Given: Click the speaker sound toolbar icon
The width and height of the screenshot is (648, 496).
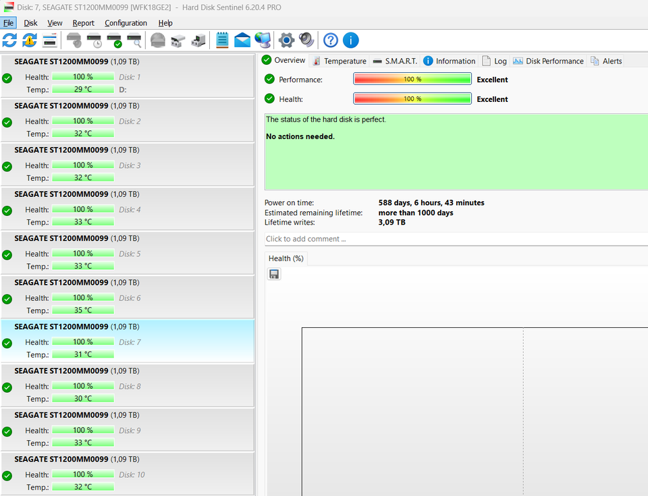Looking at the screenshot, I should (306, 40).
